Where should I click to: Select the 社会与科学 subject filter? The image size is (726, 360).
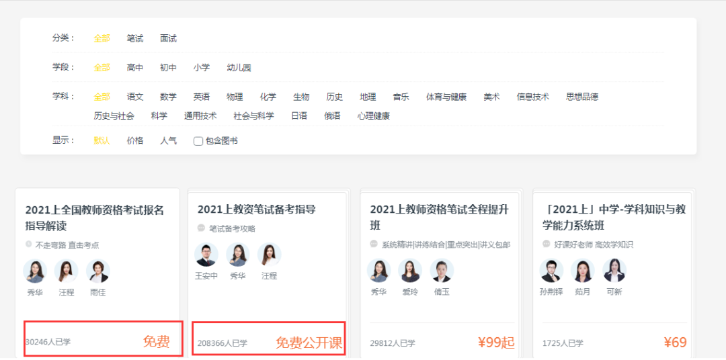coord(253,116)
